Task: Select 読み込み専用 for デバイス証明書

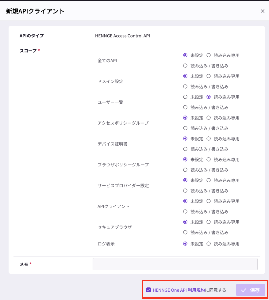Action: tap(209, 139)
